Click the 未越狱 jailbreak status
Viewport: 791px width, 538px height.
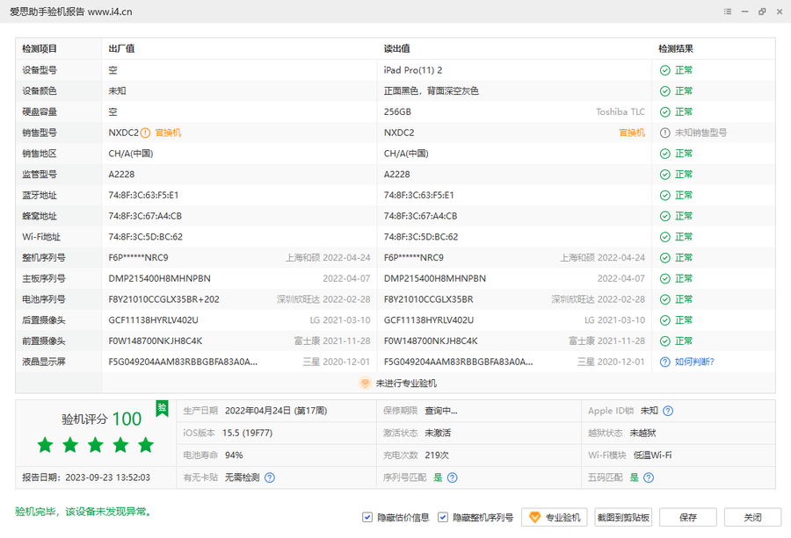pyautogui.click(x=642, y=434)
